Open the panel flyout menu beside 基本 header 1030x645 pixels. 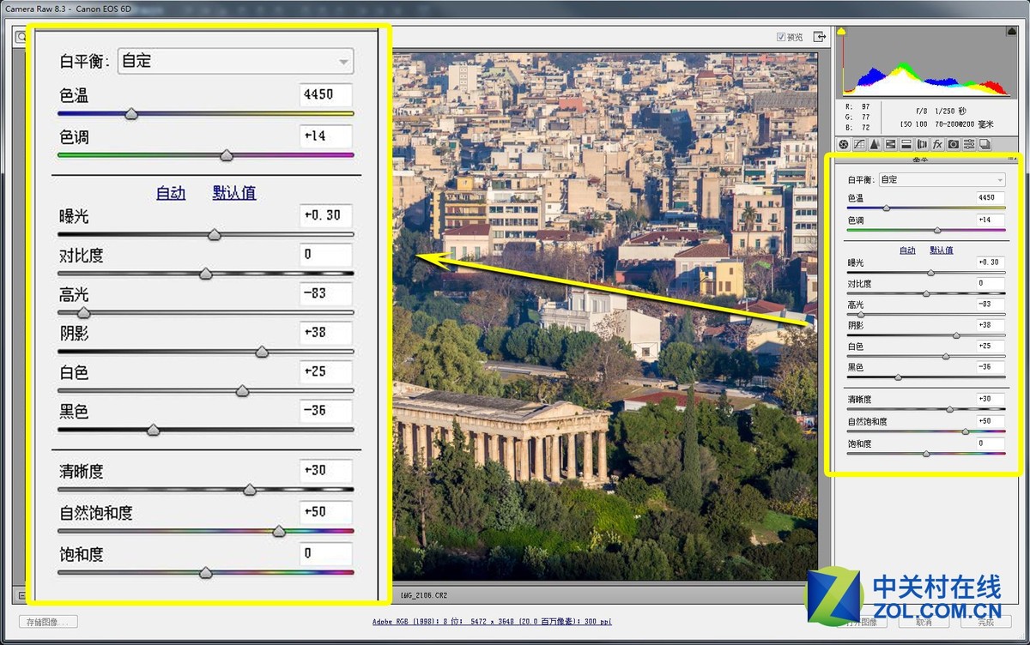click(1015, 160)
